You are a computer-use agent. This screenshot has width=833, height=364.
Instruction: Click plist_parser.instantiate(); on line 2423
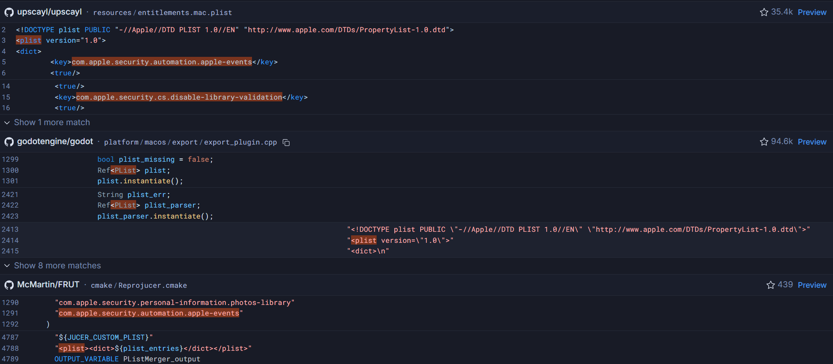pos(155,216)
